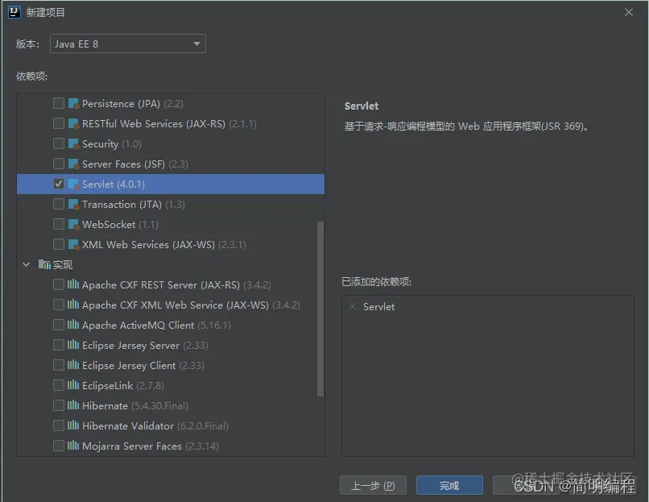The height and width of the screenshot is (502, 649).
Task: Click the Servlet library icon
Action: tap(72, 184)
